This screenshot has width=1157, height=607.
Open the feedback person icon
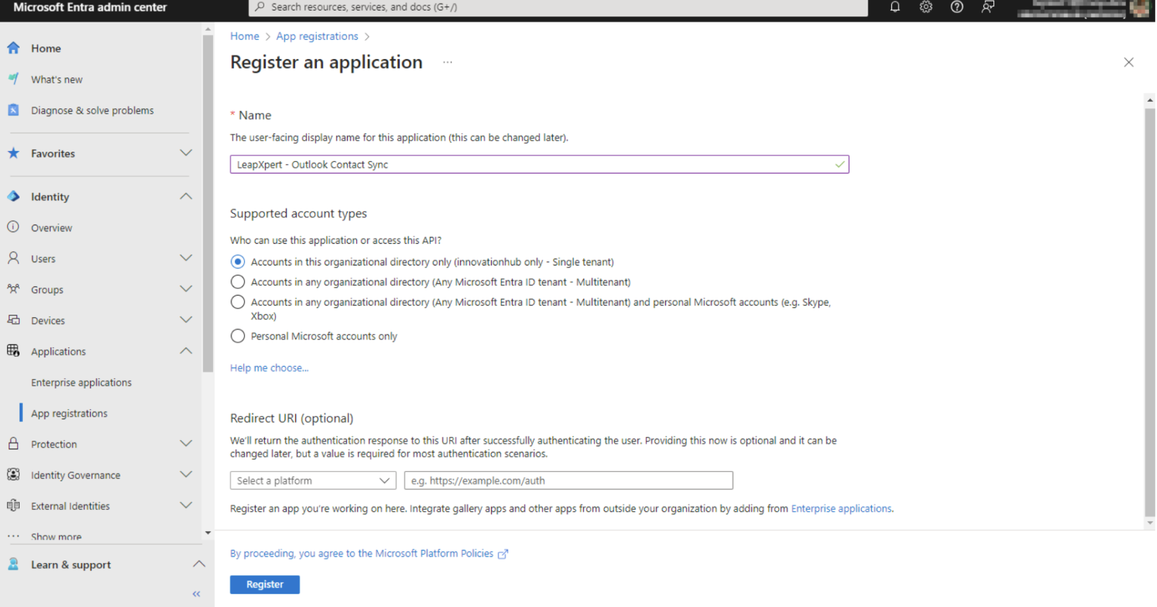(987, 7)
